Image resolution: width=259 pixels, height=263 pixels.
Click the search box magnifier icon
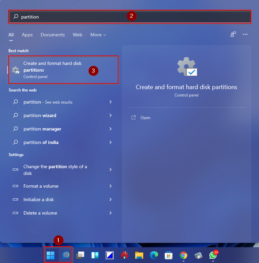(16, 16)
